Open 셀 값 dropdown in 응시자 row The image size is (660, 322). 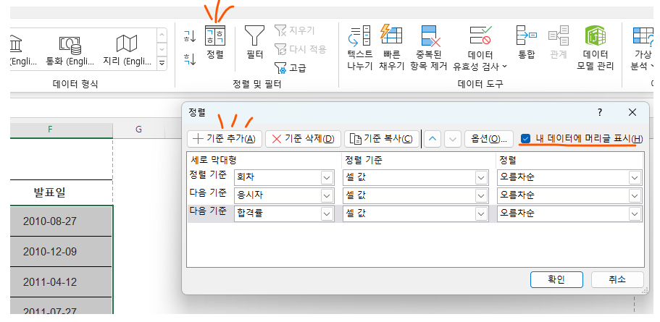click(x=482, y=195)
